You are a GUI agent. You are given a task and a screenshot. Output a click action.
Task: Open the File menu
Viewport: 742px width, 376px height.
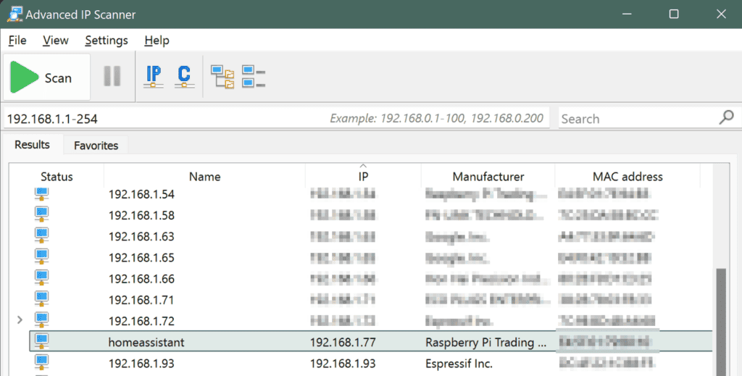tap(17, 41)
